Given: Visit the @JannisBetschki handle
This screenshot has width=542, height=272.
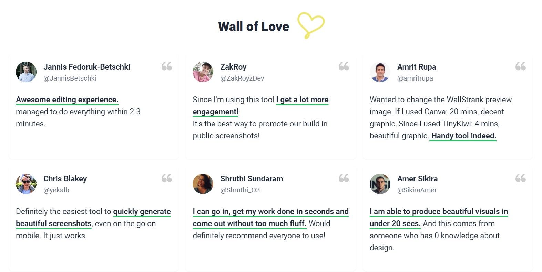Looking at the screenshot, I should (70, 78).
